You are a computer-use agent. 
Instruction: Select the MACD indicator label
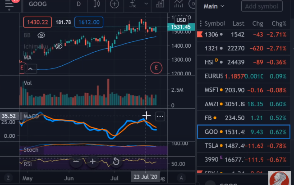31,116
